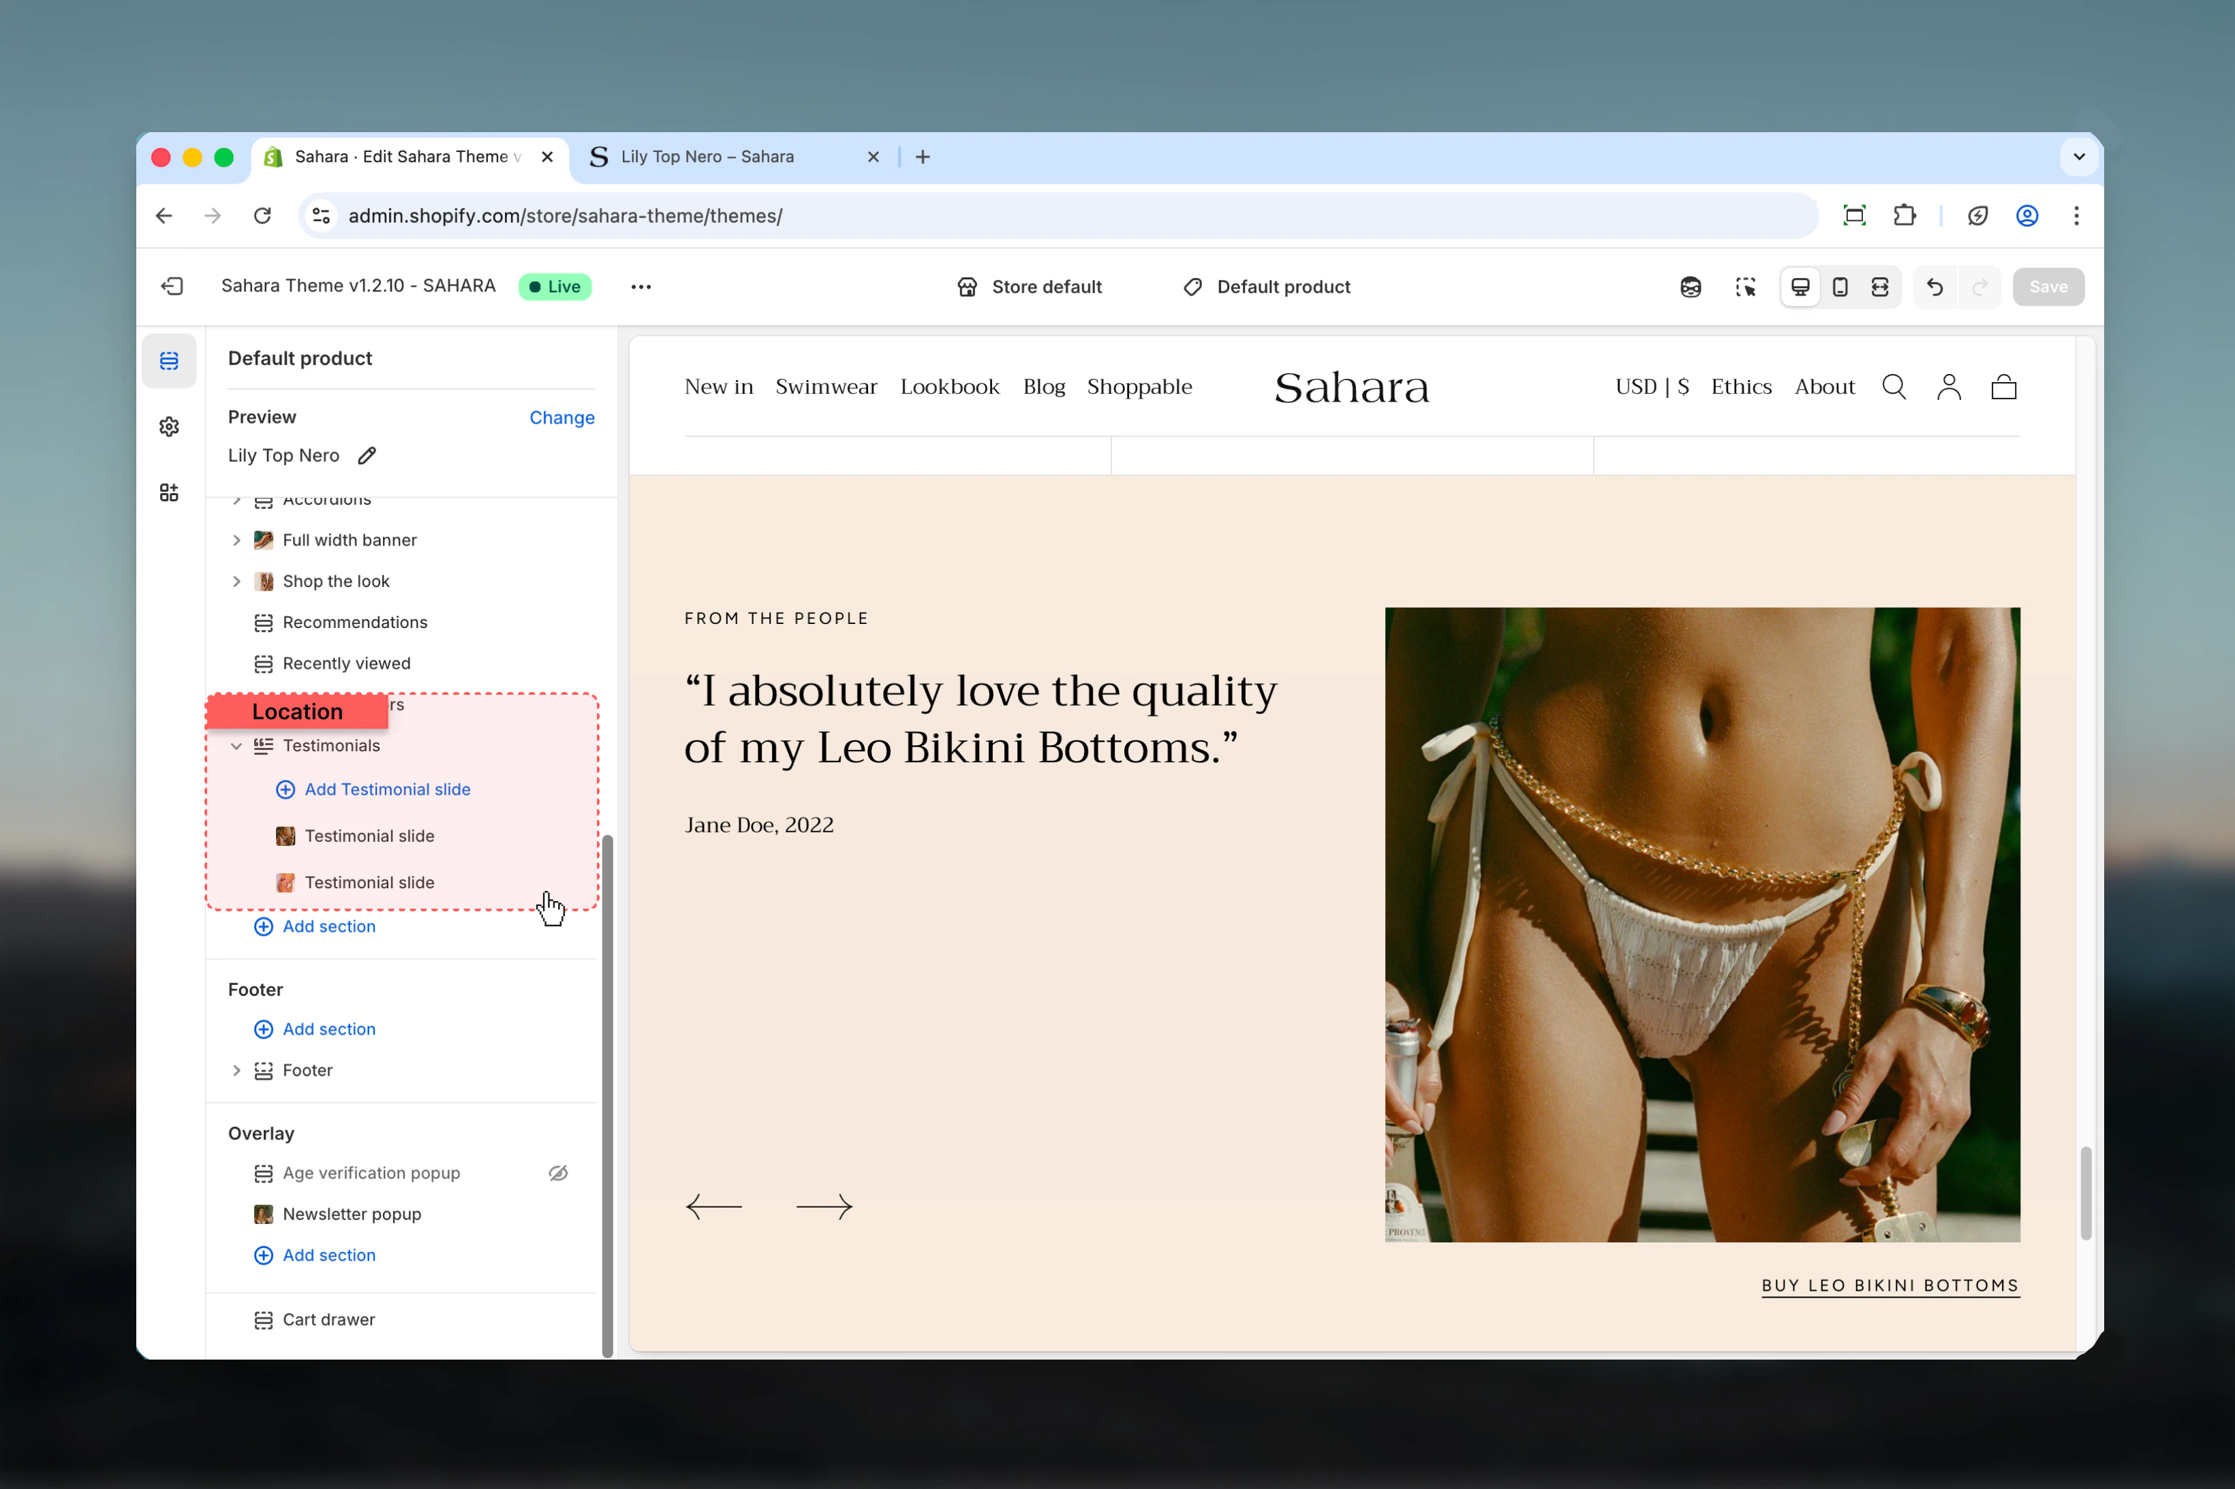The width and height of the screenshot is (2235, 1489).
Task: Click the Change preview link
Action: coord(561,418)
